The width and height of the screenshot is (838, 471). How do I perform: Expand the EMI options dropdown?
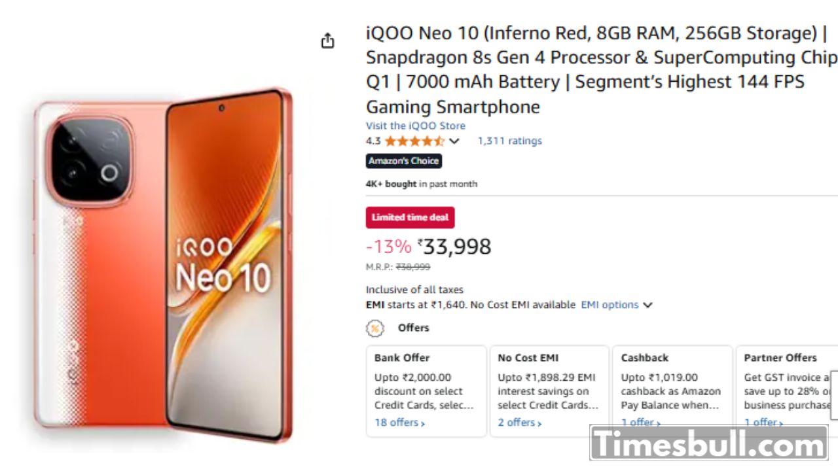click(x=647, y=305)
